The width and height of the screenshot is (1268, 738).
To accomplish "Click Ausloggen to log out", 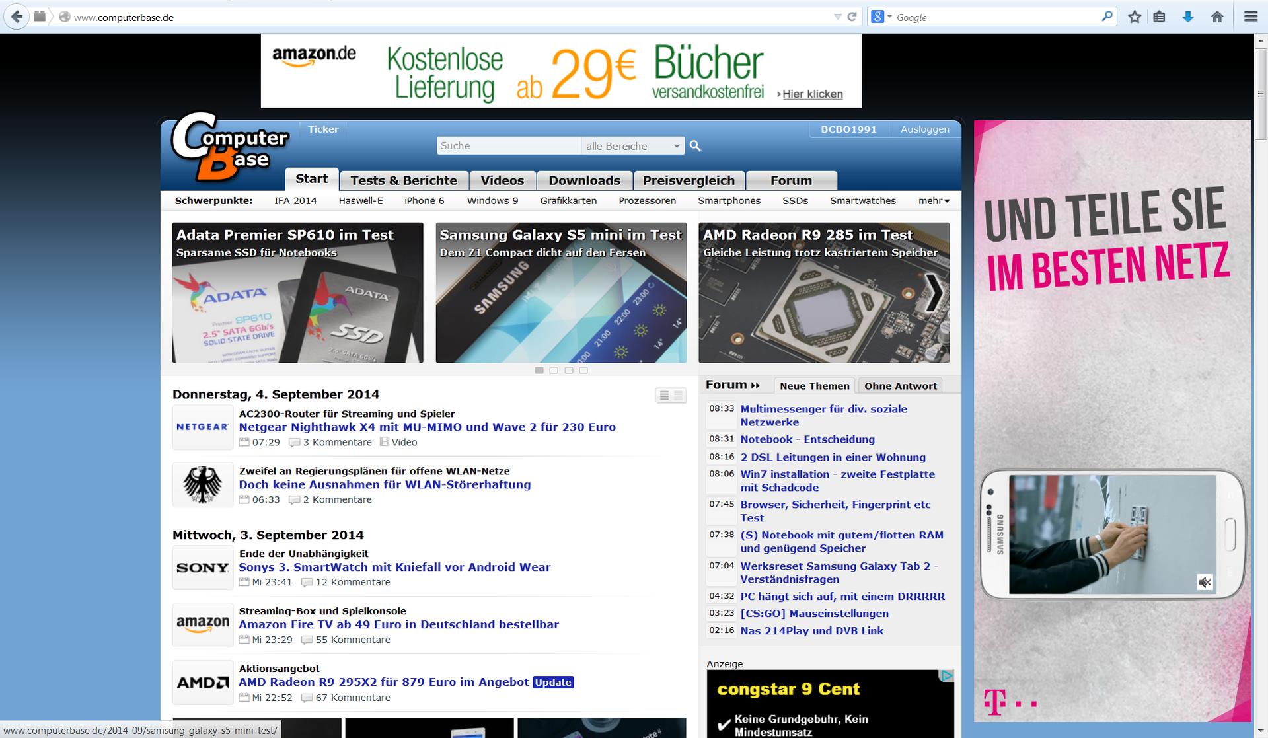I will [x=924, y=129].
